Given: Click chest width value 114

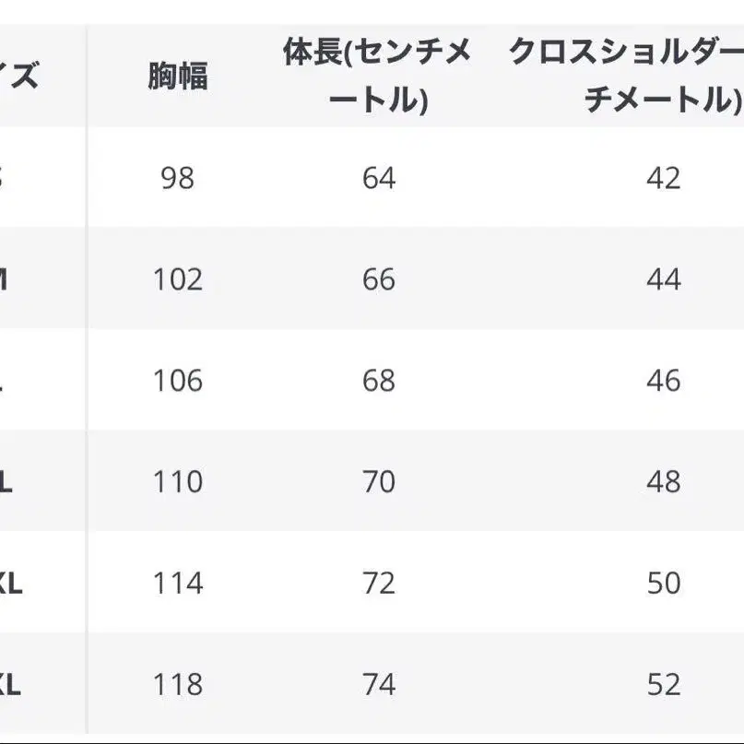Looking at the screenshot, I should (177, 583).
